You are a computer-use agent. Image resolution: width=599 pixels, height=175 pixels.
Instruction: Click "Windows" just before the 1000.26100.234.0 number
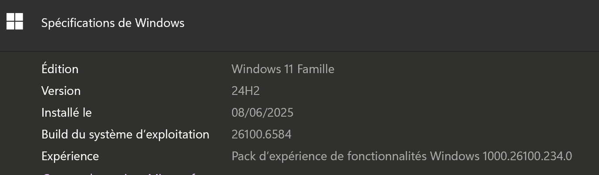coord(455,156)
